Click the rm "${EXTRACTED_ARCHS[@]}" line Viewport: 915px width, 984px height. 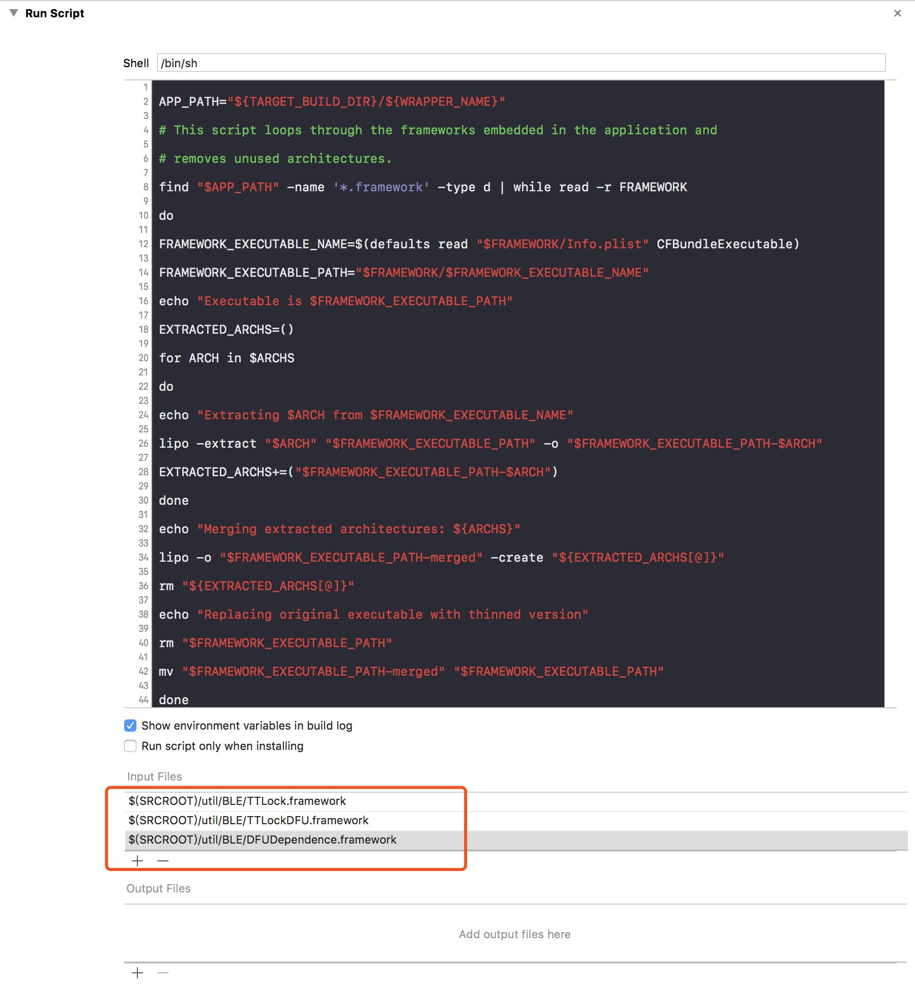[256, 586]
